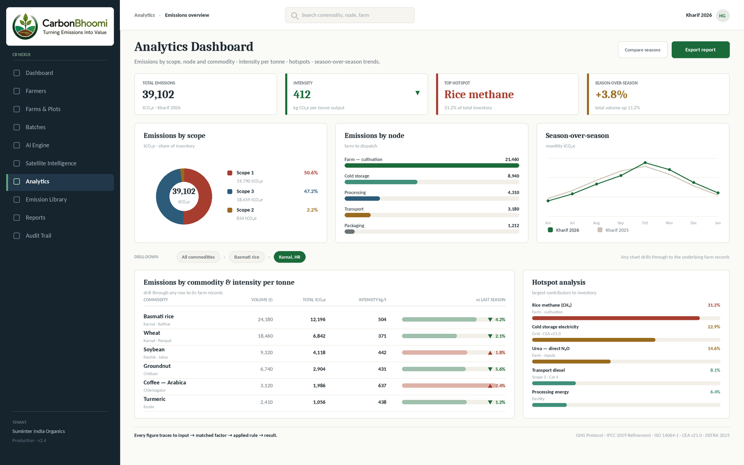Click the Rice methane top hotspot card
This screenshot has height=465, width=744.
507,94
